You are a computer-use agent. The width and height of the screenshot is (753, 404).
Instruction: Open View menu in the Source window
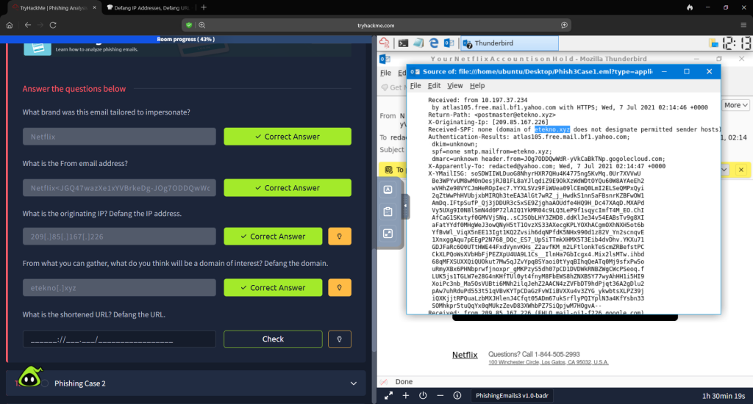coord(455,86)
